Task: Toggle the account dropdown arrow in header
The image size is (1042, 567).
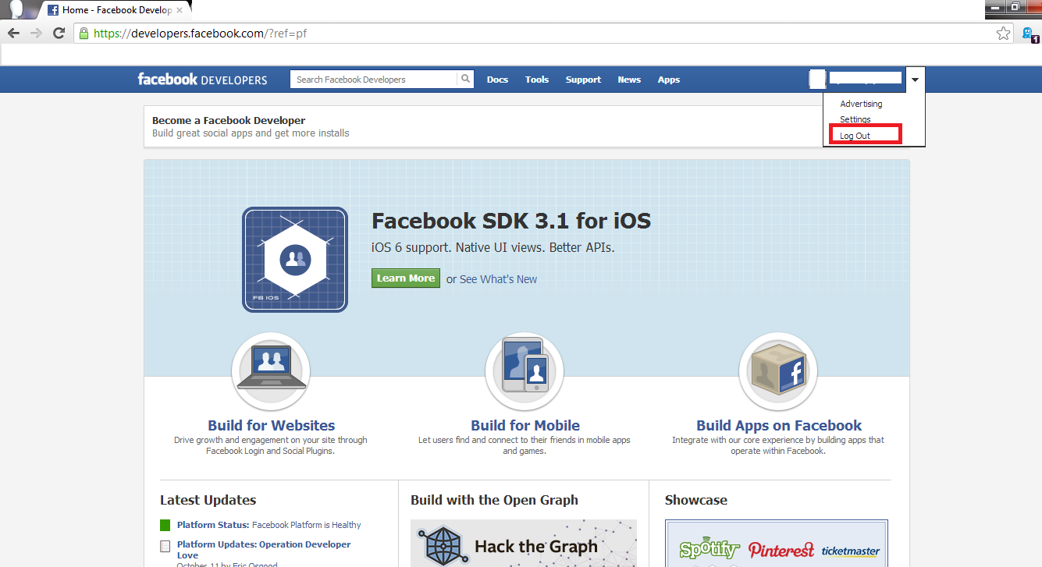Action: coord(916,79)
